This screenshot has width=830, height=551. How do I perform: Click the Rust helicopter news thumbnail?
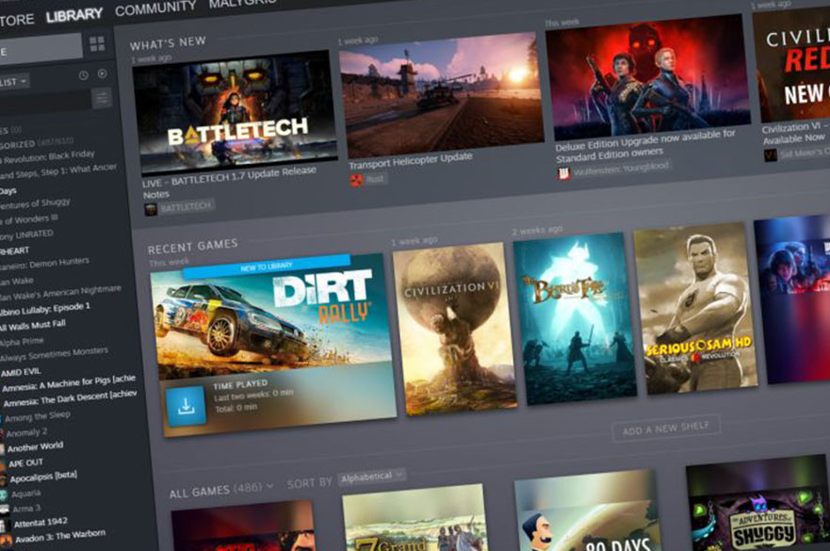coord(441,96)
